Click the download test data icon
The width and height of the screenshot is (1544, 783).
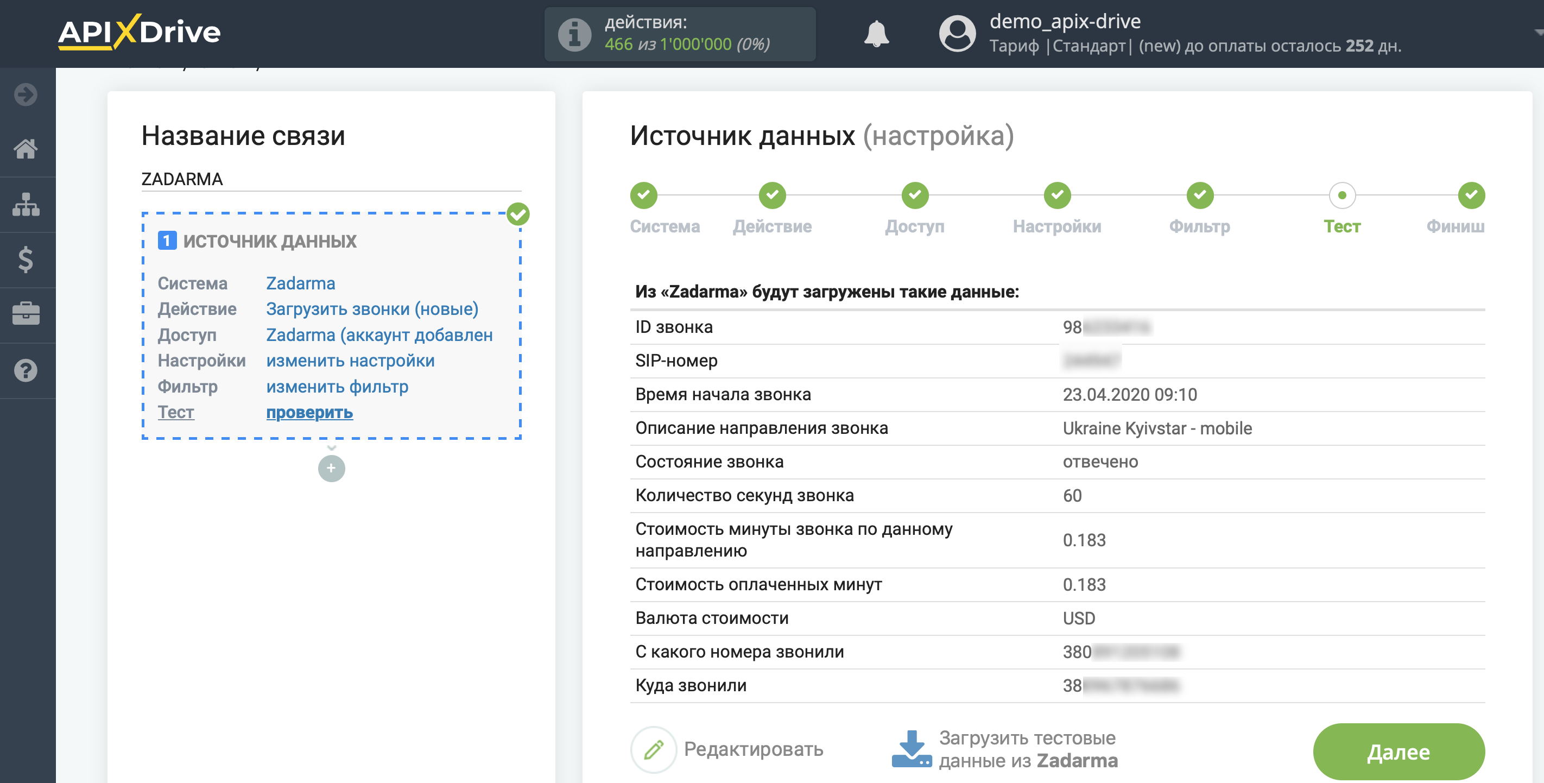[912, 748]
